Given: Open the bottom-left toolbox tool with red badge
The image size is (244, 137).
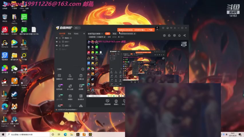Looking at the screenshot, I should 59,106.
